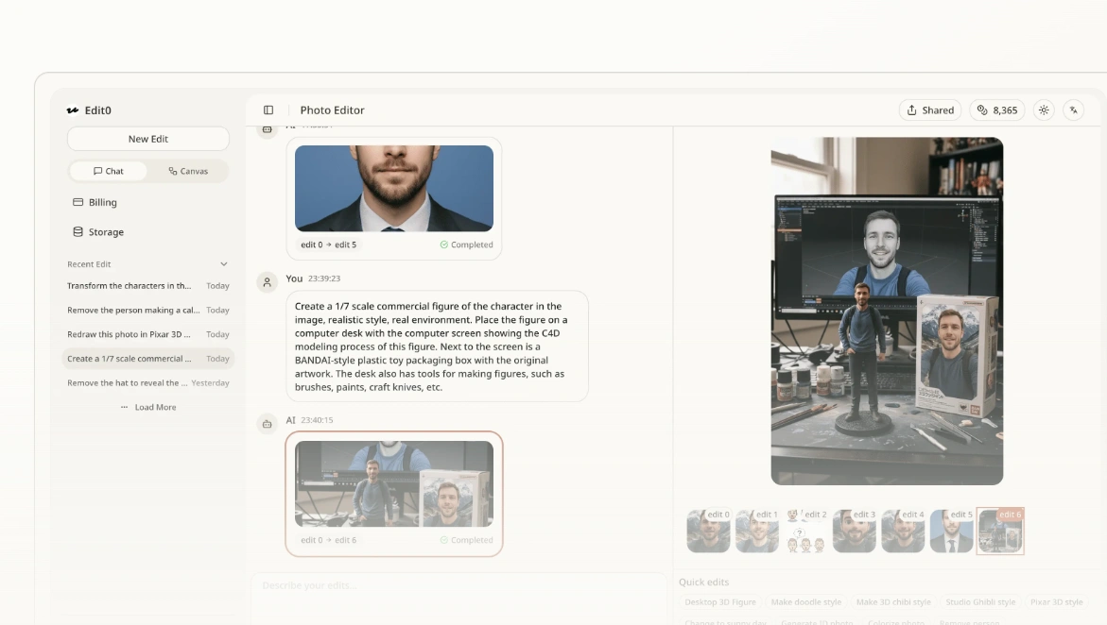Toggle light/dark theme sun icon
The image size is (1107, 625).
tap(1044, 110)
